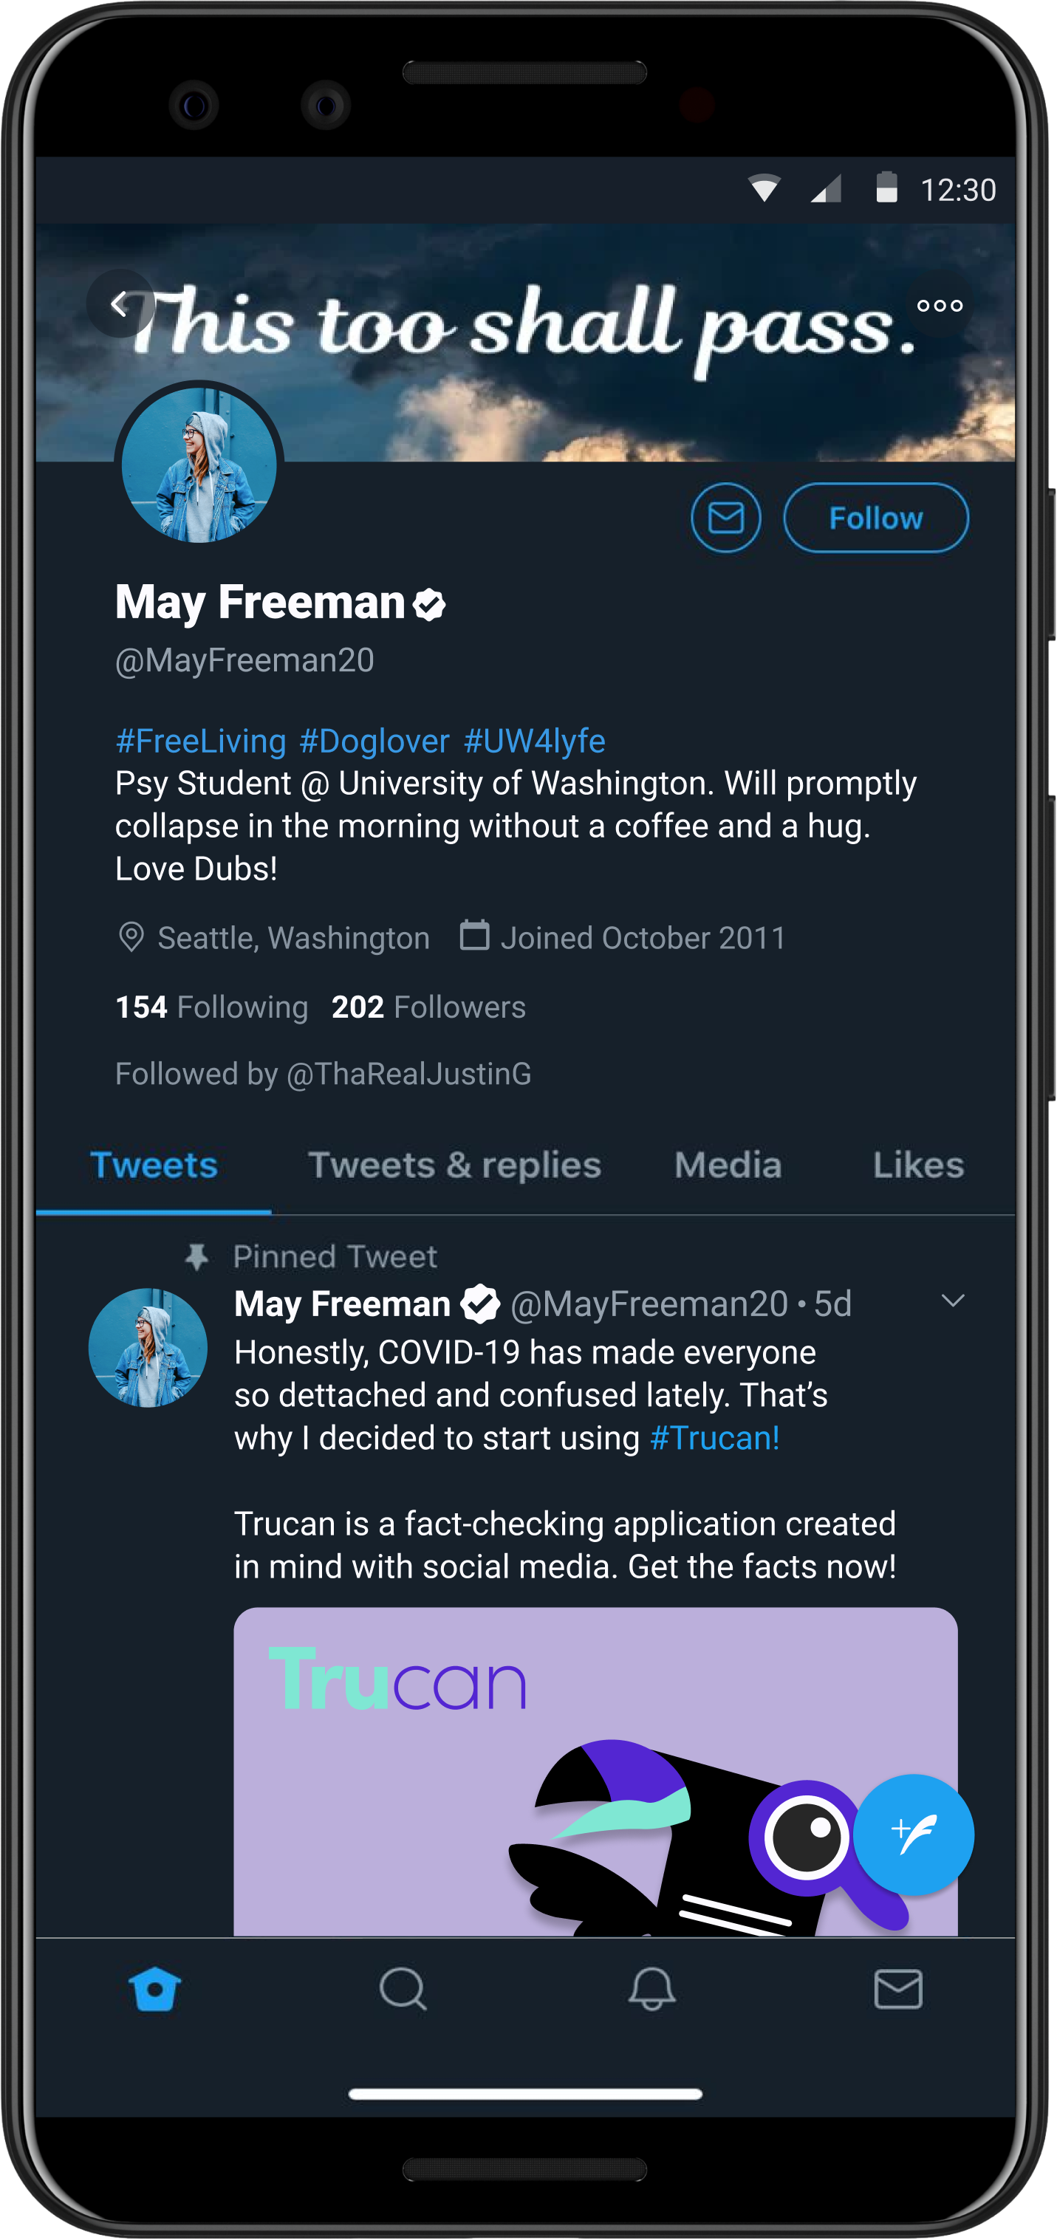
Task: Switch to the Media tab
Action: (x=728, y=1165)
